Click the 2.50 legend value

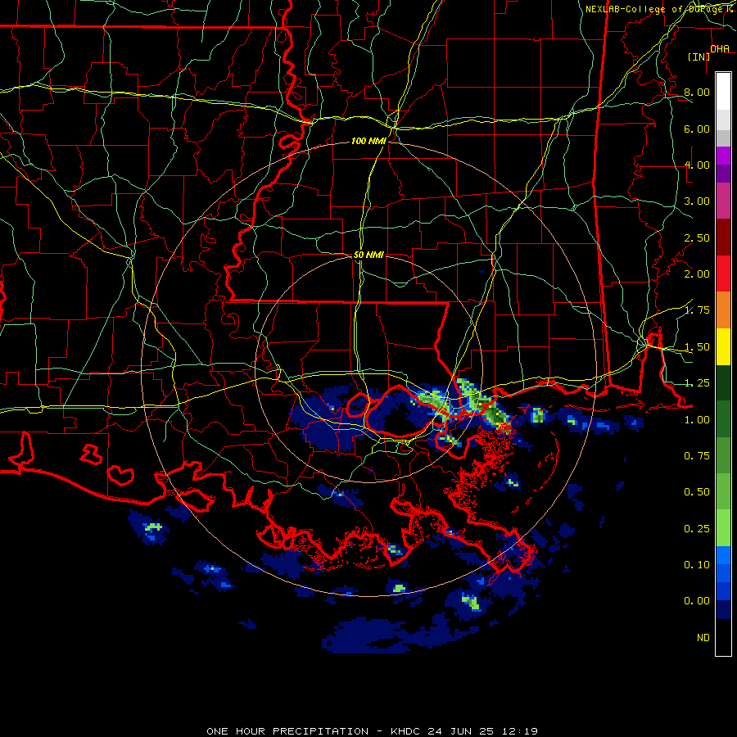click(x=697, y=237)
